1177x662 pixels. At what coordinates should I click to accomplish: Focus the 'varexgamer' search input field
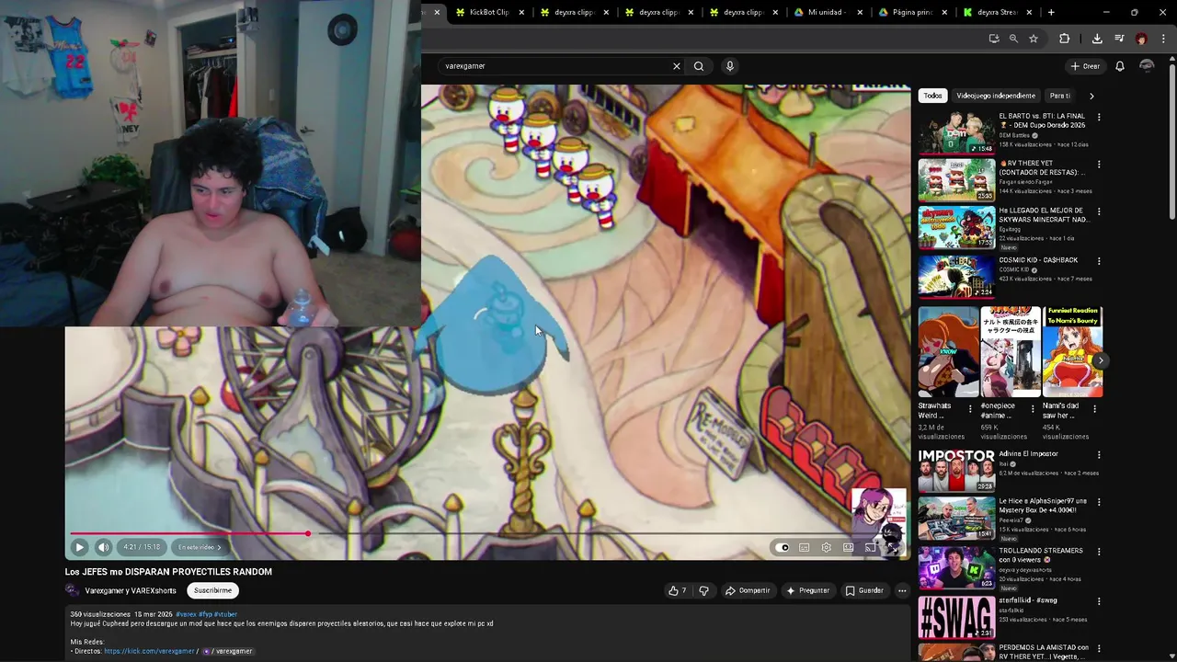tap(556, 66)
